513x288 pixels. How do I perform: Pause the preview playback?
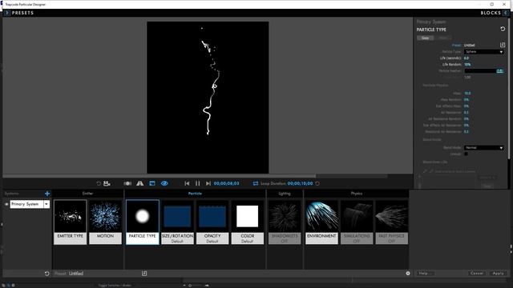(x=198, y=183)
